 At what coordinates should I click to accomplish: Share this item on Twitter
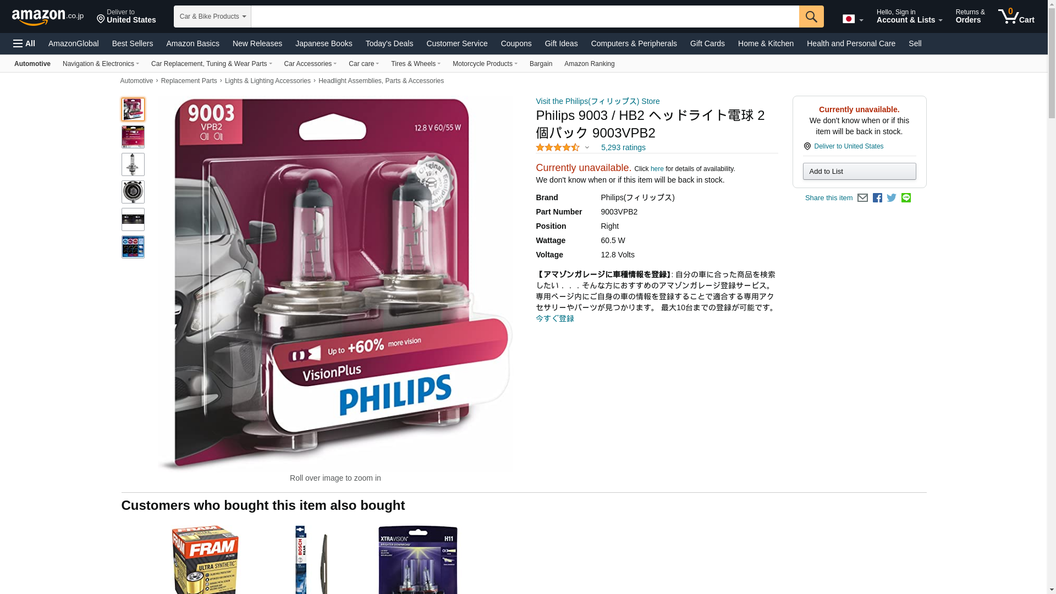click(x=892, y=198)
